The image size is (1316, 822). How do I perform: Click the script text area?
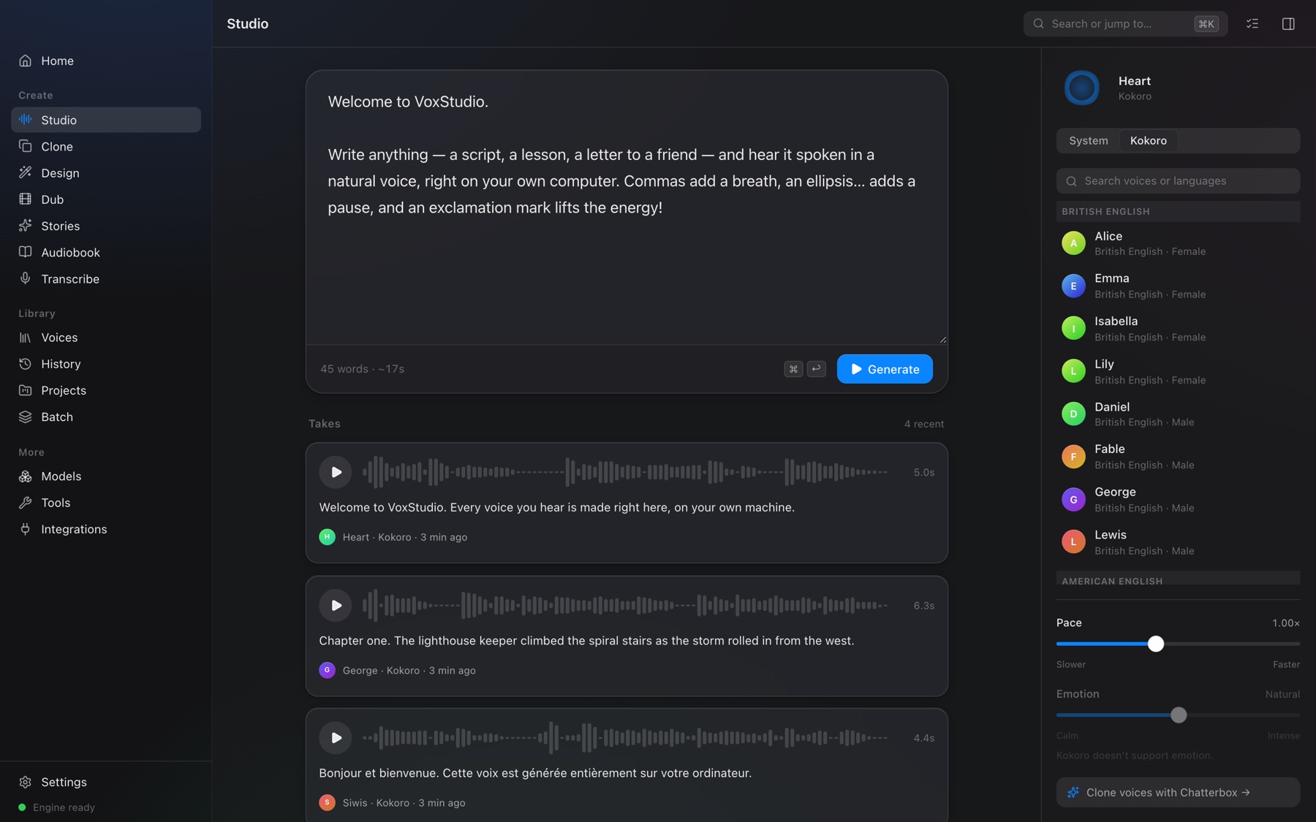coord(627,208)
